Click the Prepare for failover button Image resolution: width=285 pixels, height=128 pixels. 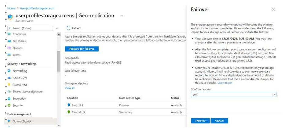tap(82, 49)
